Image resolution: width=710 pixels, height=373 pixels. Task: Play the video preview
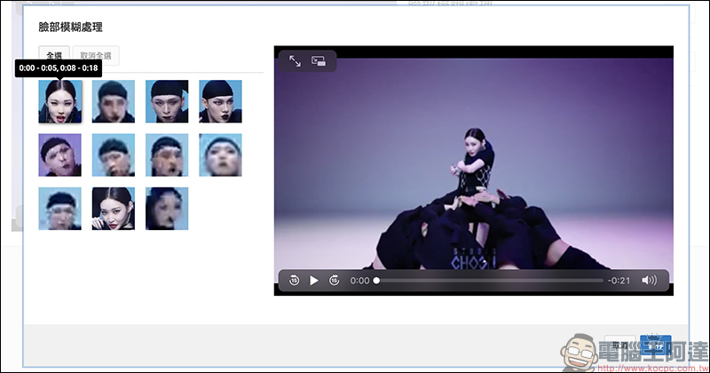(314, 281)
